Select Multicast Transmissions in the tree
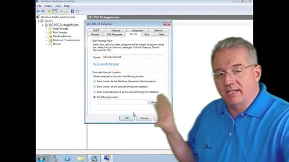The image size is (289, 162). click(66, 40)
